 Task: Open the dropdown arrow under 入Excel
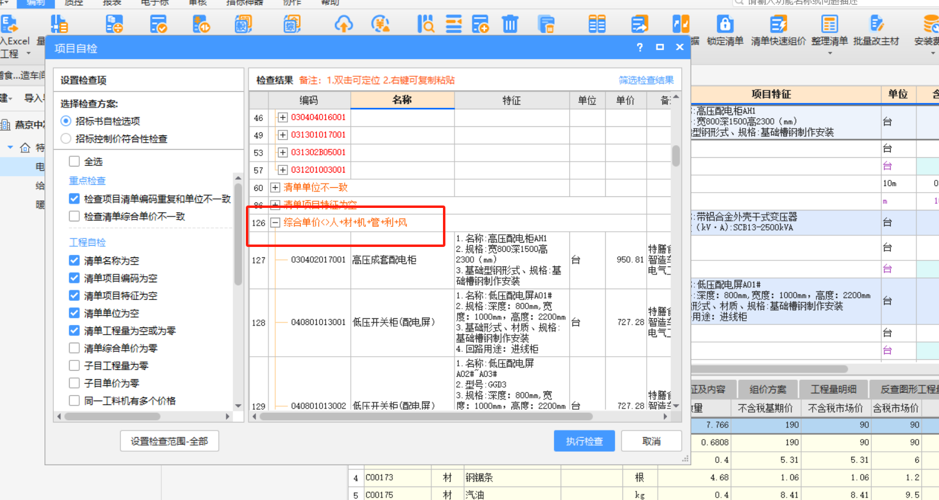[28, 54]
